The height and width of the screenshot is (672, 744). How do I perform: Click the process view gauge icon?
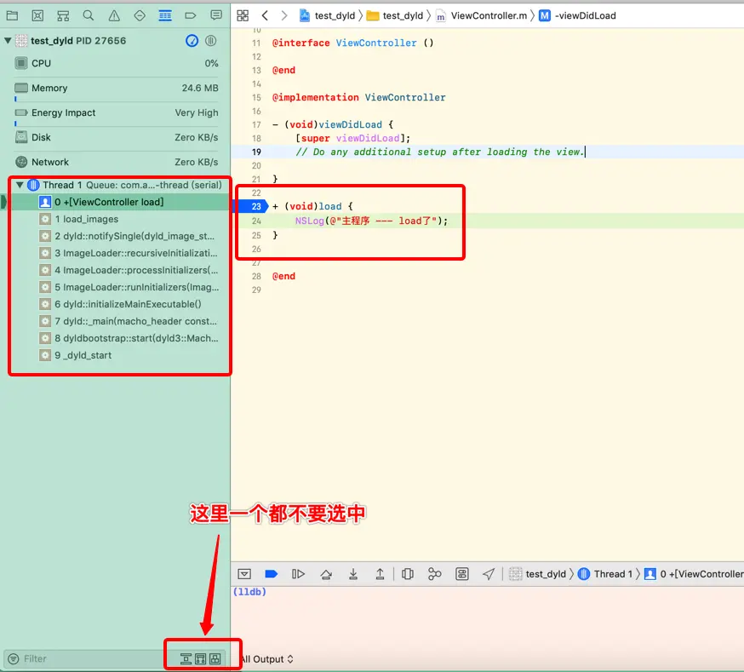click(x=192, y=41)
